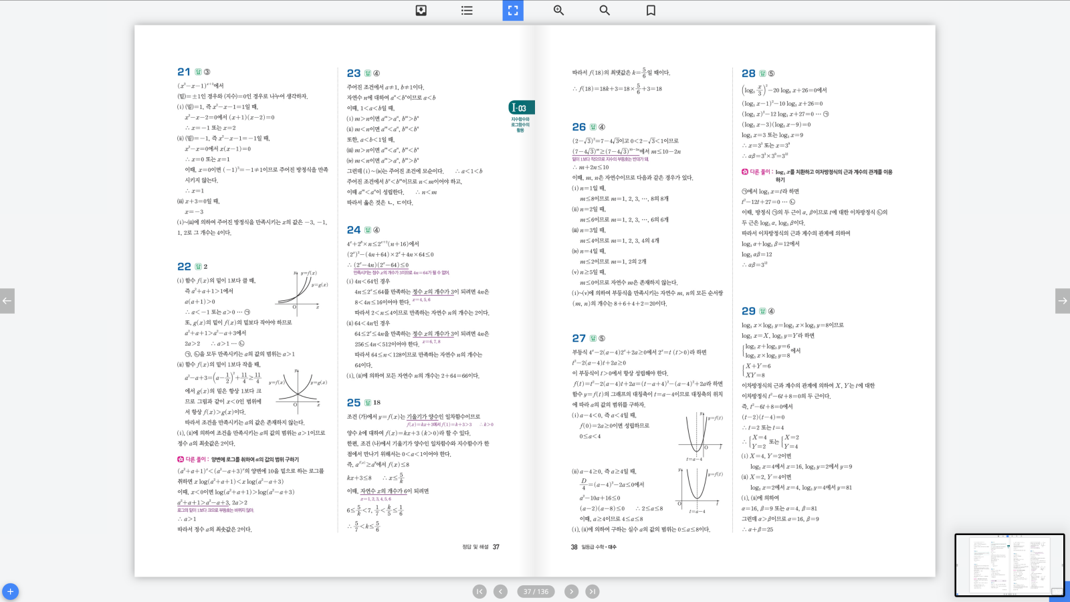Click problem number 25 heading
1070x602 pixels.
point(354,402)
